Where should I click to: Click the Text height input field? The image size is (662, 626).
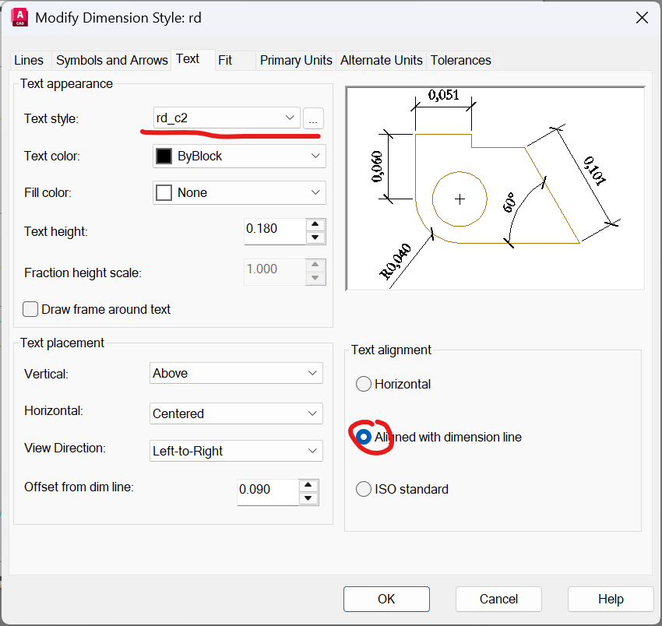point(273,229)
